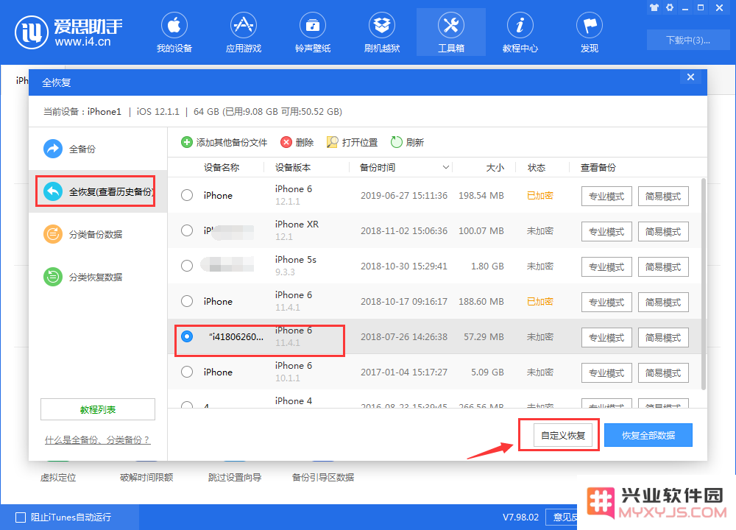Click 大小 column header
This screenshot has height=530, width=736.
(495, 168)
